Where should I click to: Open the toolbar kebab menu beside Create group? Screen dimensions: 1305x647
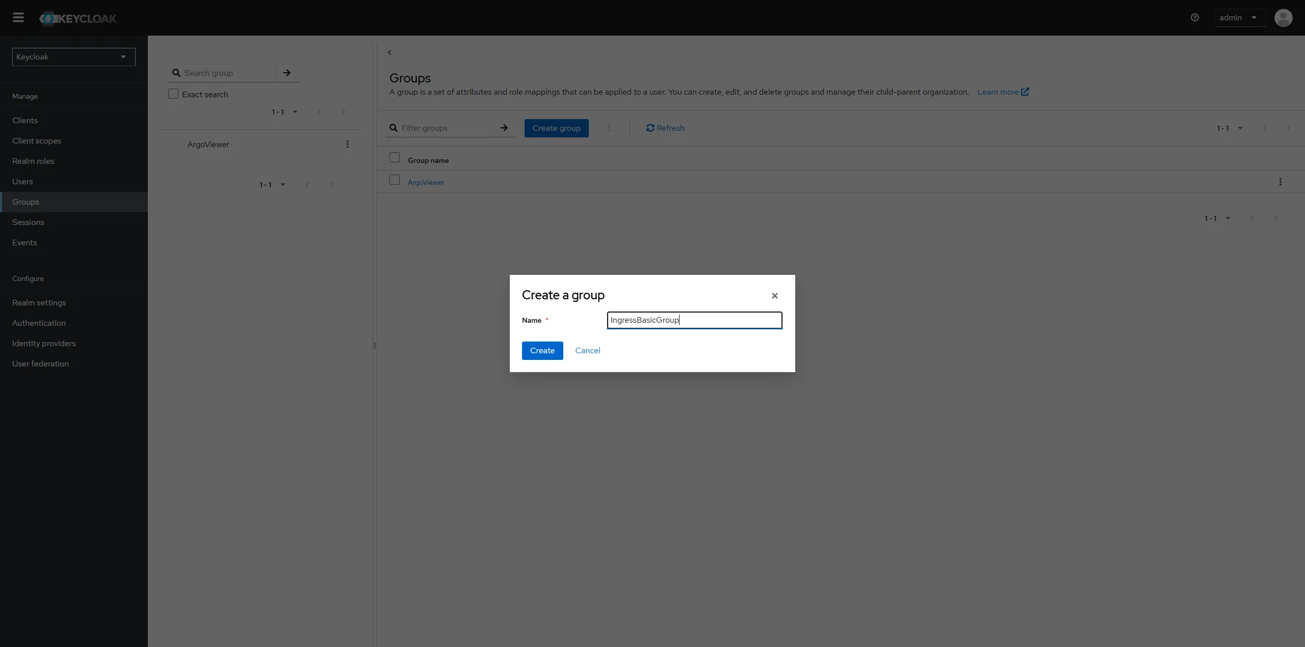(x=609, y=128)
